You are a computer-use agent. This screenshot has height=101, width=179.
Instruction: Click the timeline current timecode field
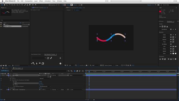[5, 70]
